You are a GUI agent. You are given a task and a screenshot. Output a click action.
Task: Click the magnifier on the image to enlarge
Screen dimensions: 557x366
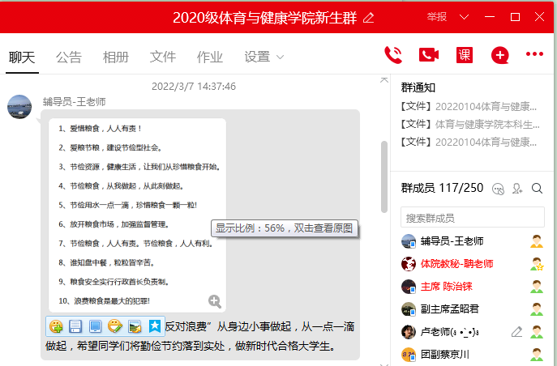click(215, 301)
